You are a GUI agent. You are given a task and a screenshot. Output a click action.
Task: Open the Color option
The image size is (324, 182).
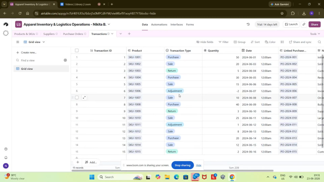270,42
